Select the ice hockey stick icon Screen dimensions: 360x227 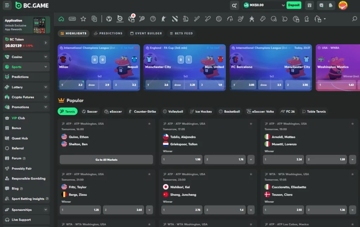point(240,19)
